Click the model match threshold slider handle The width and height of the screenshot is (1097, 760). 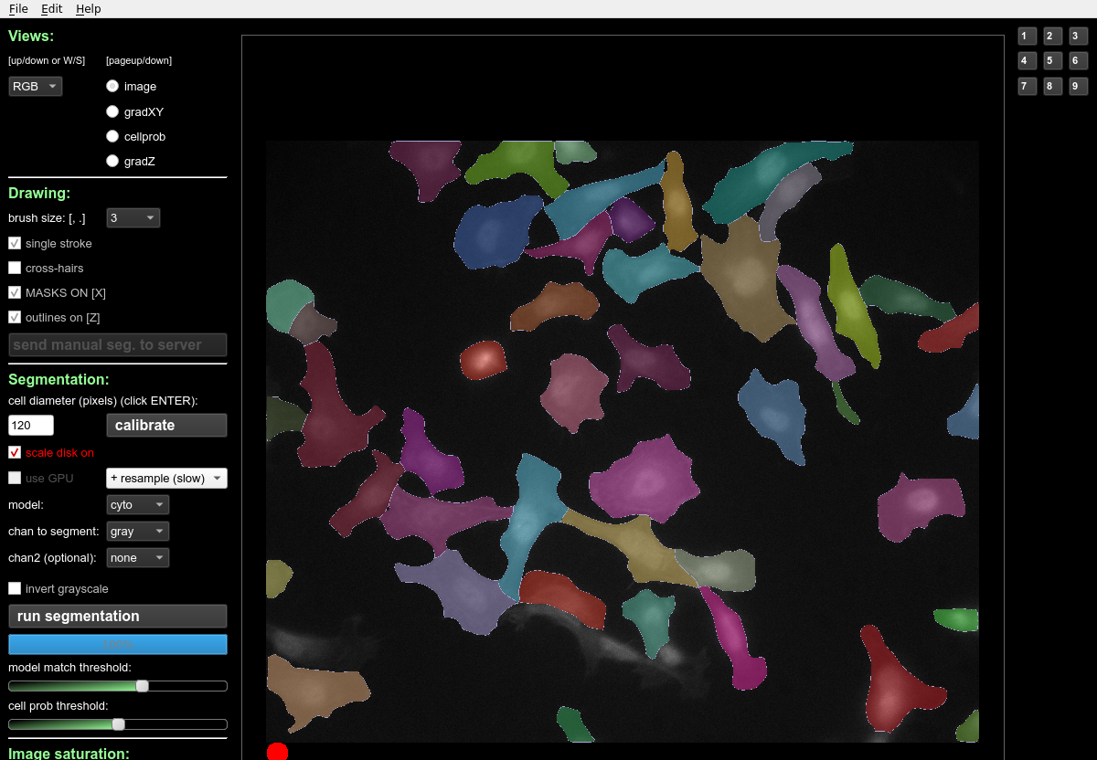coord(142,686)
